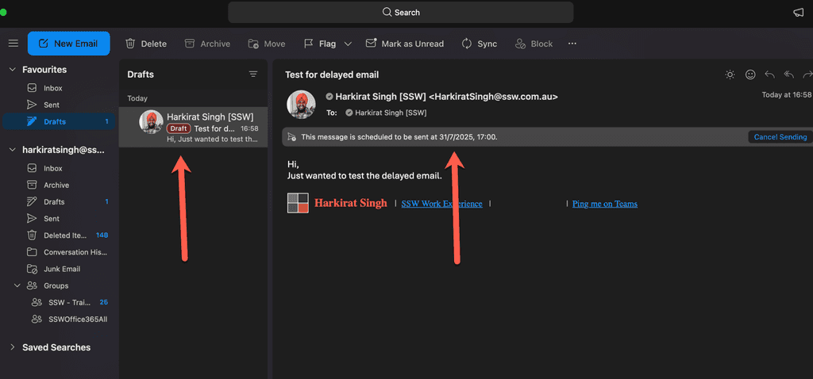Screen dimensions: 813x379
Task: Archive the selected message
Action: (207, 44)
